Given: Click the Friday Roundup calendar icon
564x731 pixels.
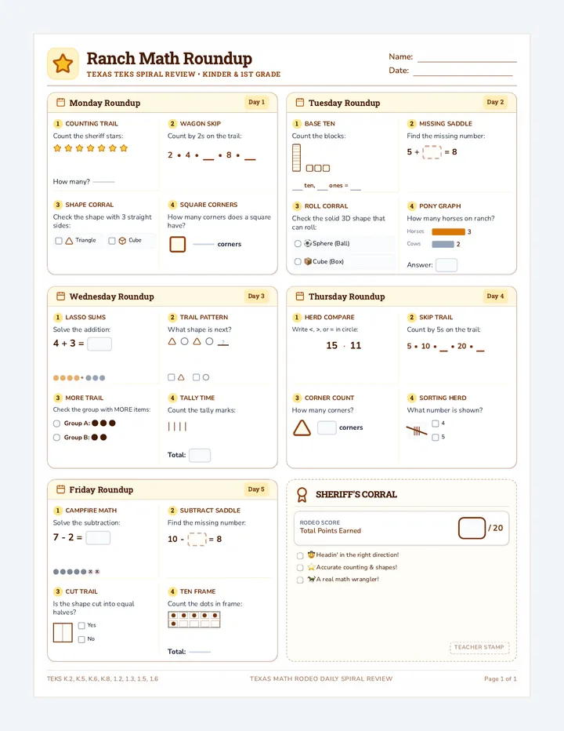Looking at the screenshot, I should [60, 489].
